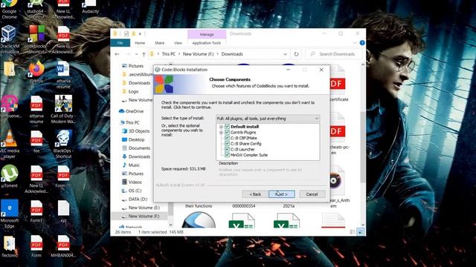Viewport: 476px width, 267px height.
Task: Open Oracle VM VirtualBox desktop icon
Action: [x=10, y=40]
